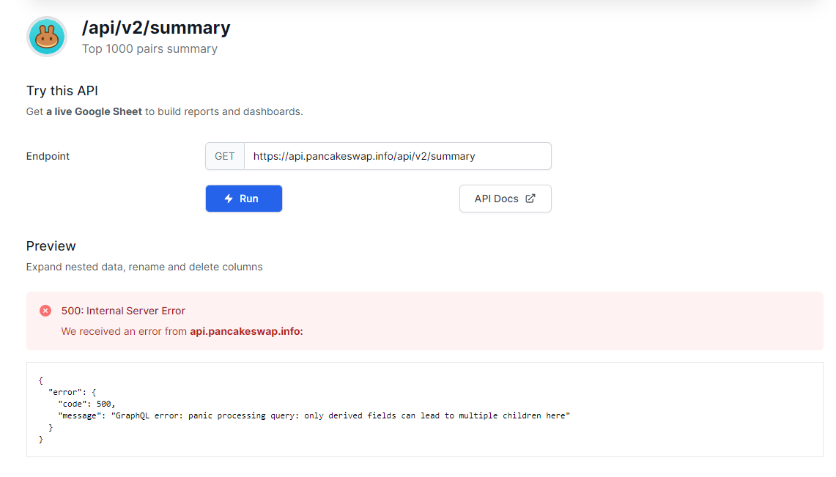
Task: Click '500: Internal Server Error' message
Action: pos(123,311)
